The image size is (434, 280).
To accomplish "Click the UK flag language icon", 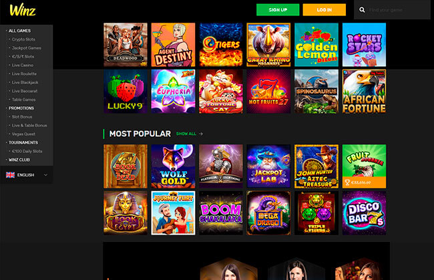I will pos(10,175).
